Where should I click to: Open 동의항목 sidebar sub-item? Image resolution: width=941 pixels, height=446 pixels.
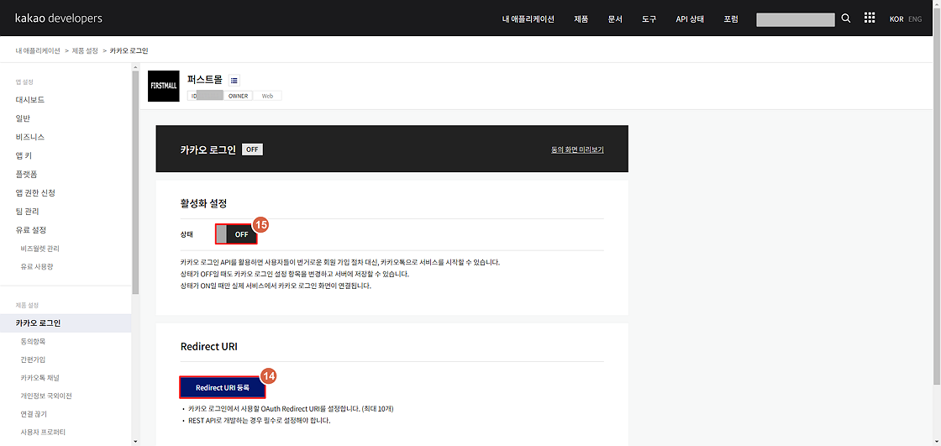(x=33, y=342)
